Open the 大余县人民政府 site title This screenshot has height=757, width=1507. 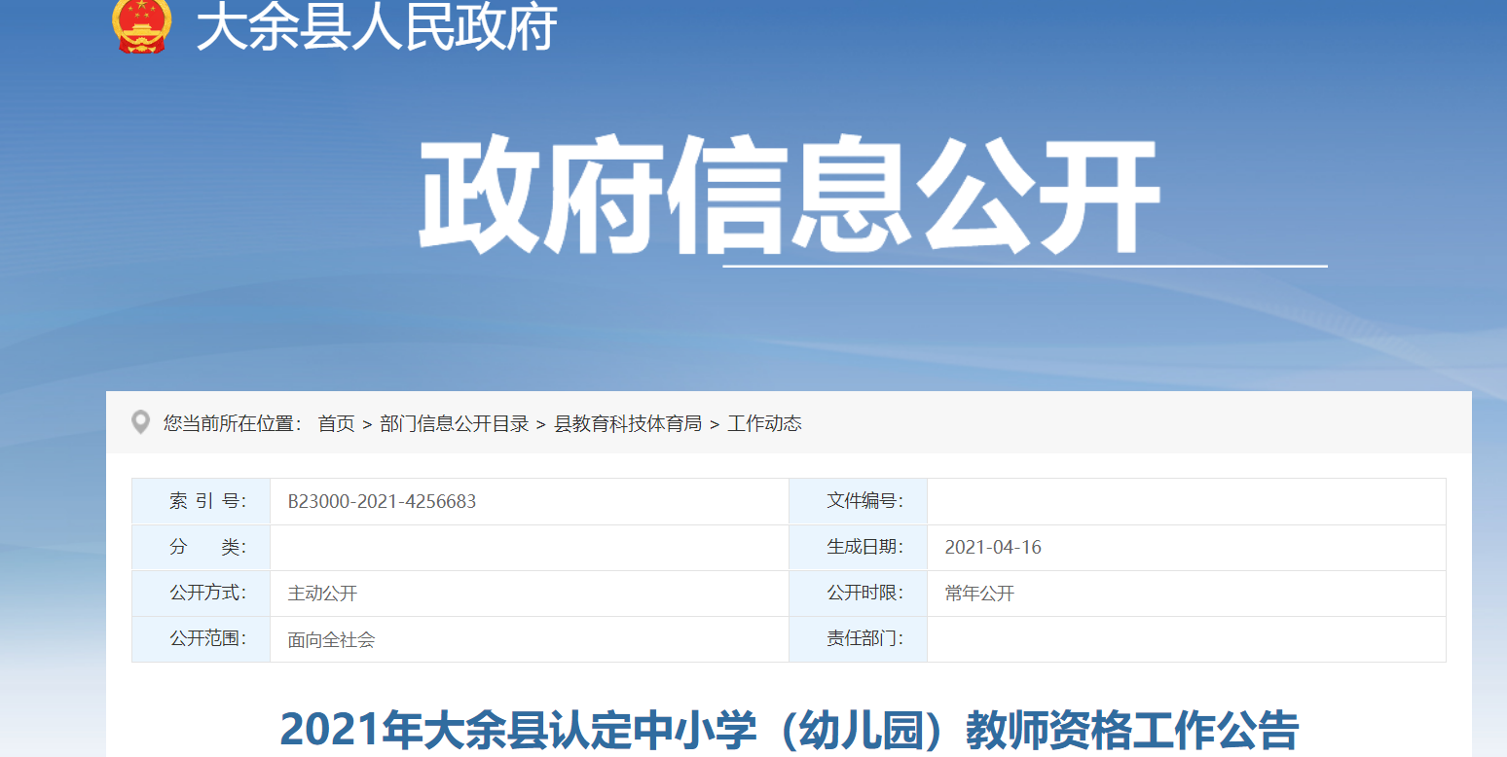click(x=376, y=26)
